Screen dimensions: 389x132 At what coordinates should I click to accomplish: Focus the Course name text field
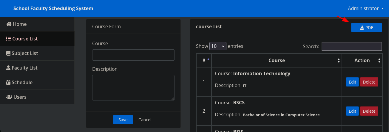[x=133, y=55]
